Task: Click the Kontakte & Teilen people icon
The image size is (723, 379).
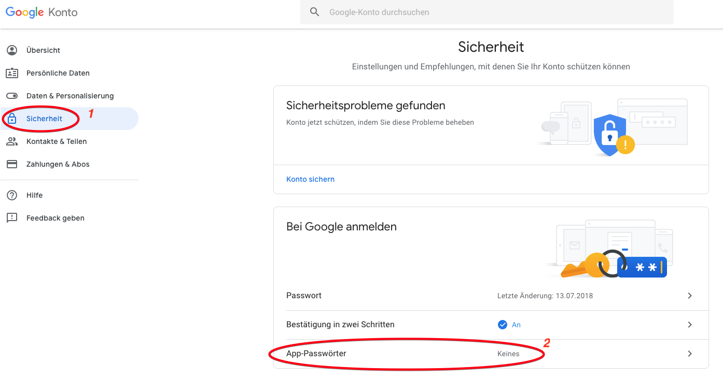Action: [11, 141]
